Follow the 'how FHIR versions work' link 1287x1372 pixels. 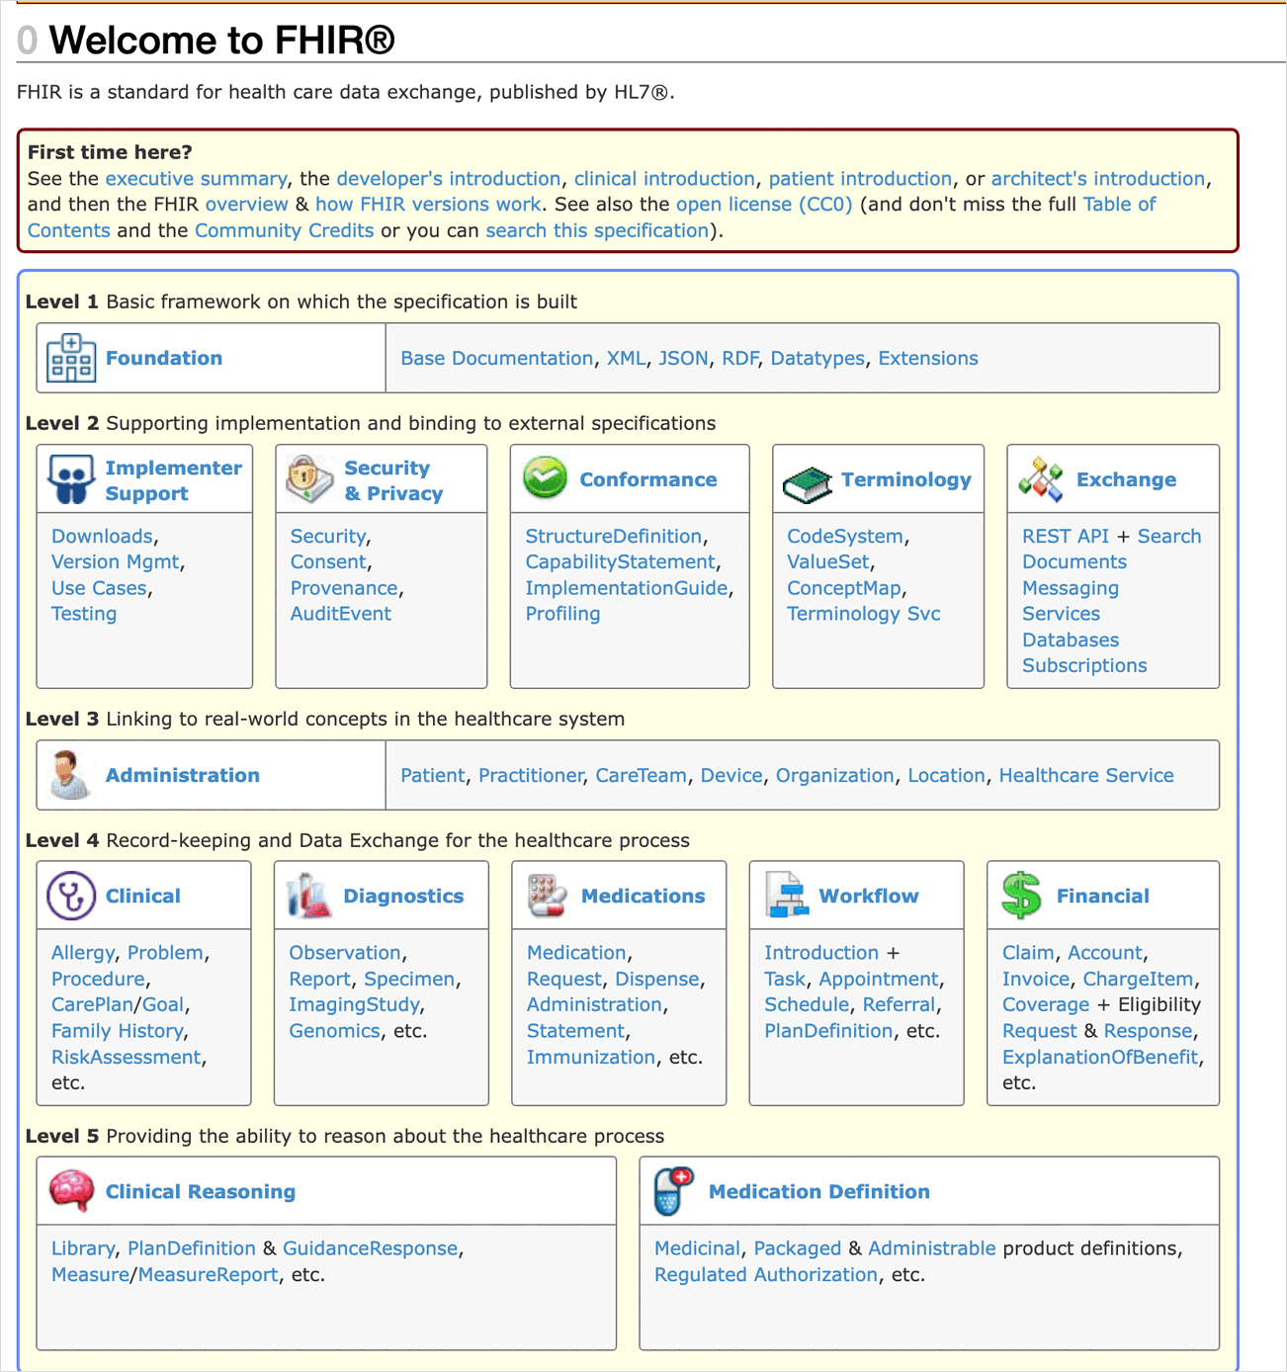click(428, 205)
